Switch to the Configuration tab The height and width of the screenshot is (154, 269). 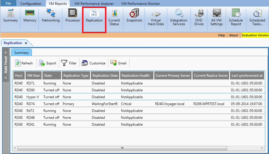tap(31, 4)
